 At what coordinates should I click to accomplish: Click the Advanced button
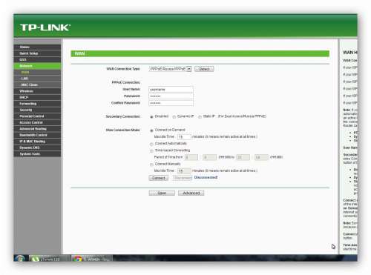(191, 193)
